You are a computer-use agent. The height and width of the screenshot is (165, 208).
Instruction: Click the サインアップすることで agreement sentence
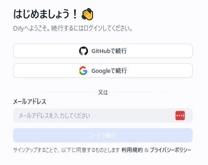66,150
